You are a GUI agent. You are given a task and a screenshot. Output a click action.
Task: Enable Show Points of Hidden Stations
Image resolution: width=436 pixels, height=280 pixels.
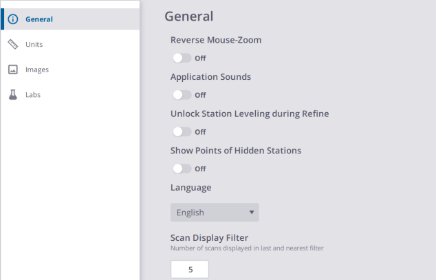point(182,169)
